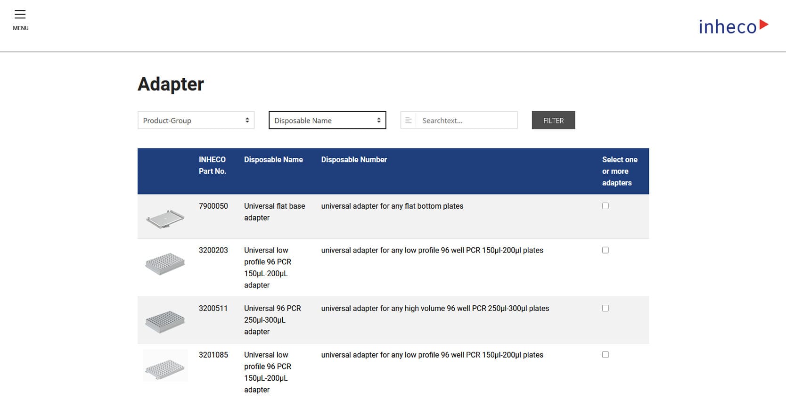The height and width of the screenshot is (400, 786).
Task: Click the INHECO Part No. column header
Action: (x=212, y=165)
